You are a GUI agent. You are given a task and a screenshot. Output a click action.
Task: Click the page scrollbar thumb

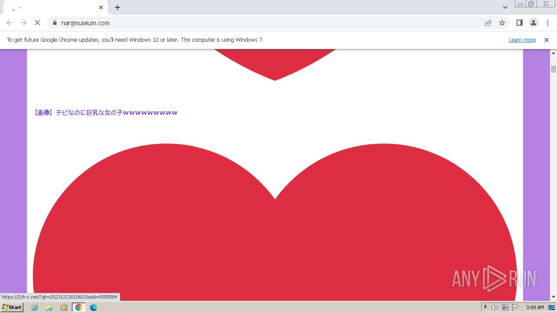coord(554,69)
